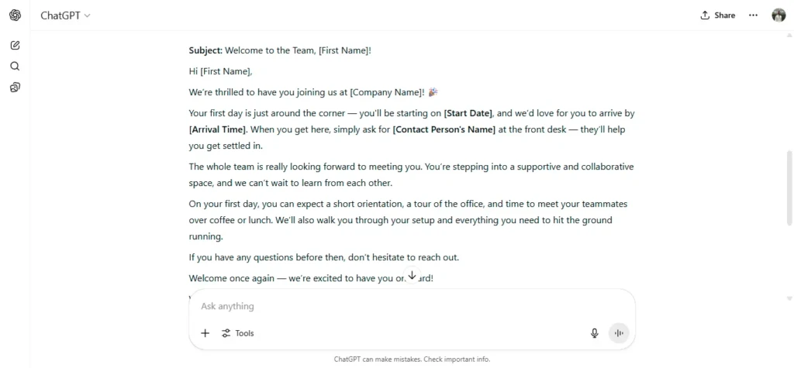Start a new chat with the pencil icon
794x368 pixels.
point(16,45)
